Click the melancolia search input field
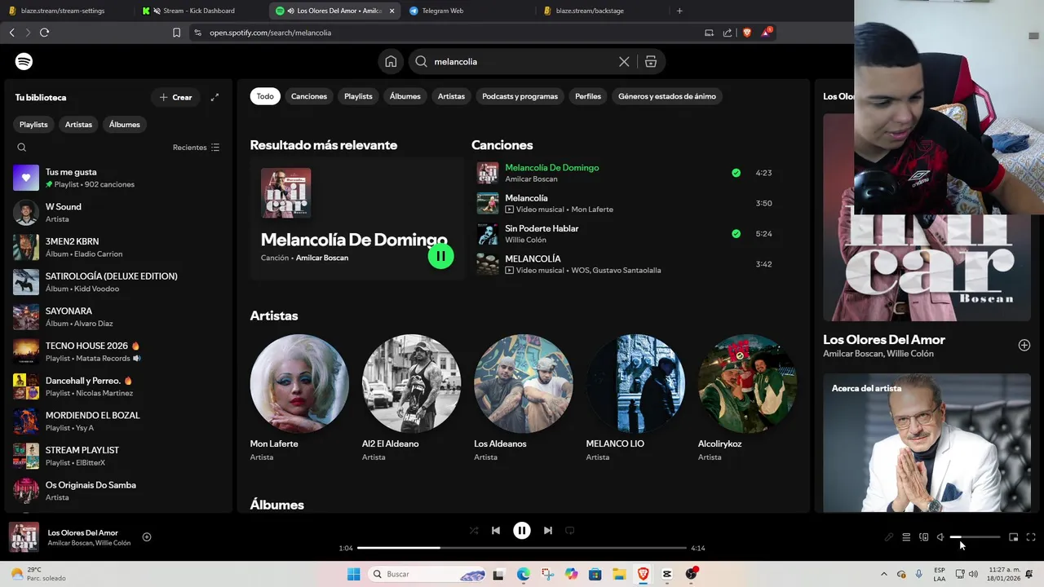The height and width of the screenshot is (587, 1044). point(522,61)
